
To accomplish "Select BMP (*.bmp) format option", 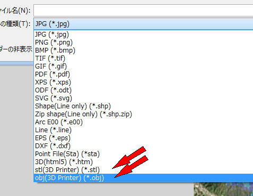I will [x=143, y=50].
